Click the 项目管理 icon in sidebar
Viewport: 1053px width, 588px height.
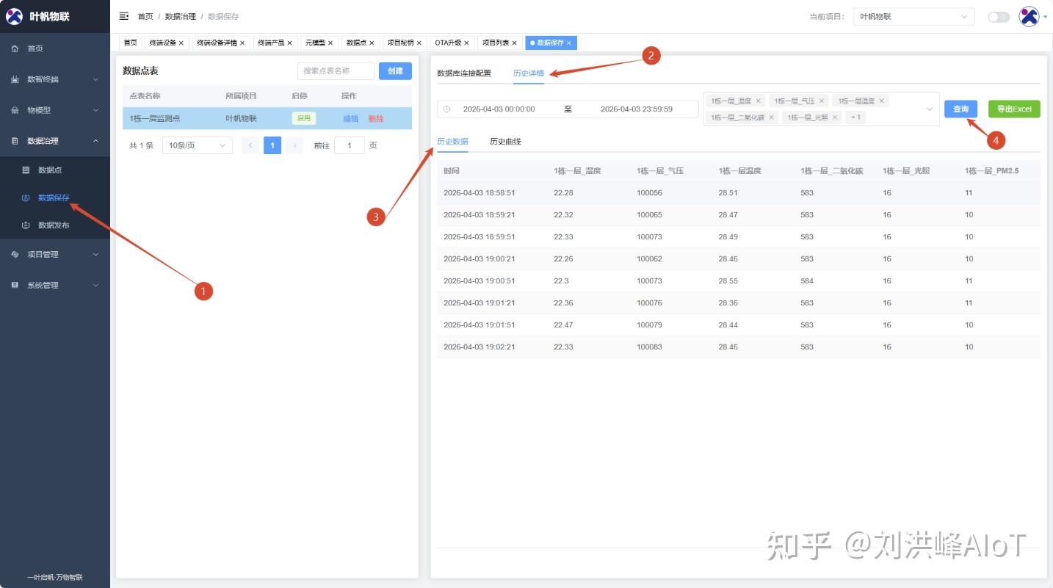[15, 254]
